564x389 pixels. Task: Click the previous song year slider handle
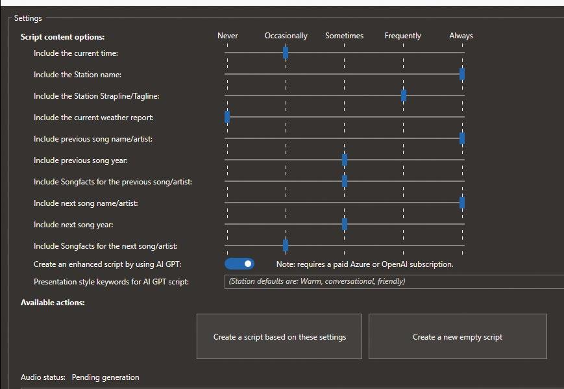(345, 160)
